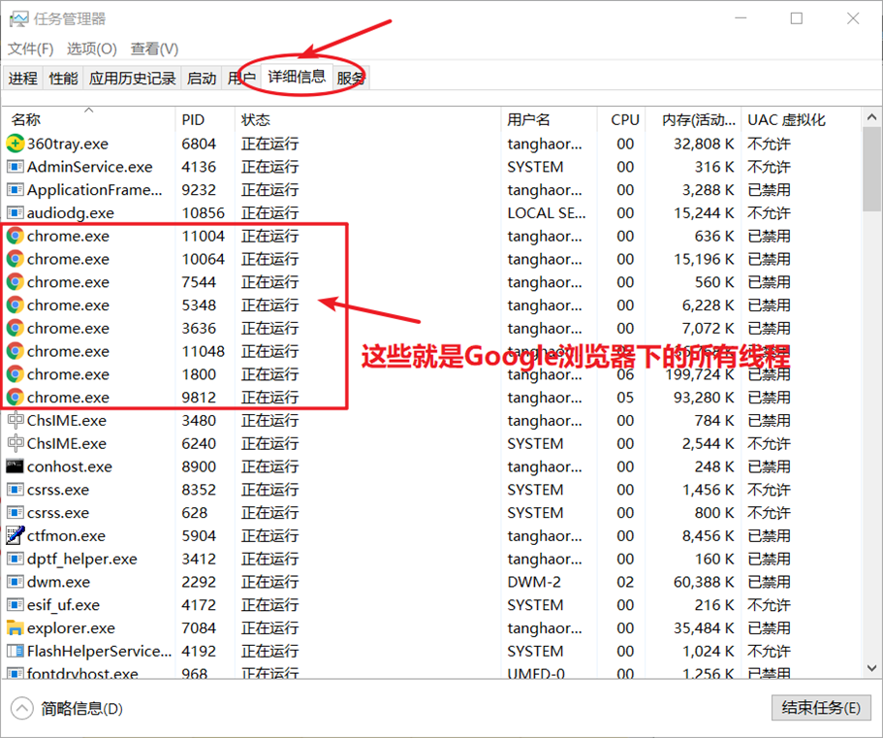This screenshot has height=738, width=883.
Task: Click the ctfmon.exe pen icon
Action: (16, 535)
